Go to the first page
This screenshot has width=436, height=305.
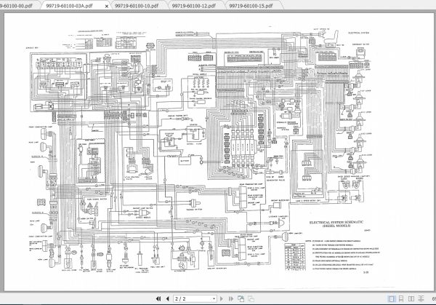[158, 298]
